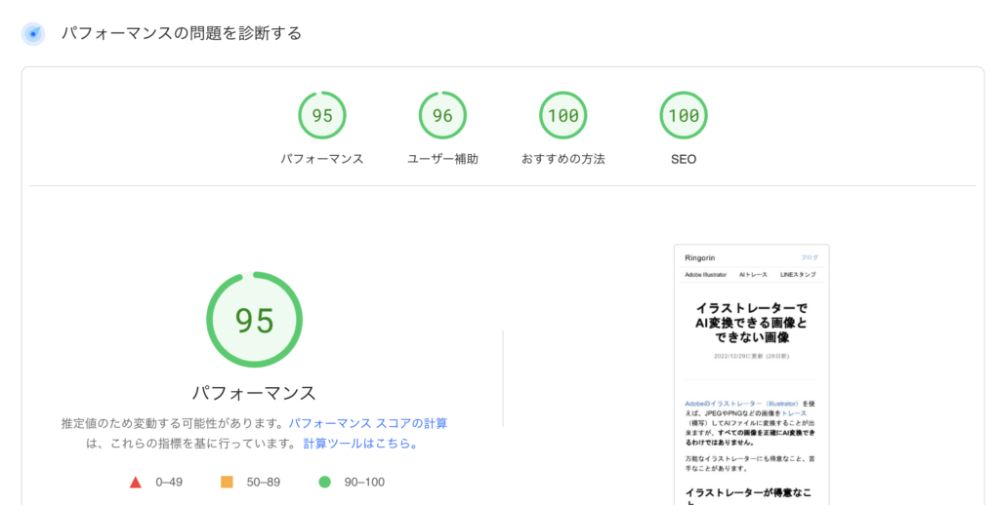The width and height of the screenshot is (1000, 505).
Task: Click the パフォーマンス label under top gauge
Action: [x=322, y=159]
